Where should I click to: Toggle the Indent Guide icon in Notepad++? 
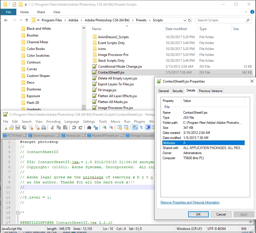coord(148,127)
